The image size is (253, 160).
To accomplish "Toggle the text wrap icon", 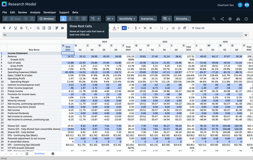I will (38, 28).
